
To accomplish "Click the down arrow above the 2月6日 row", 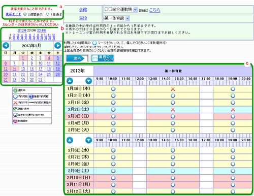I will [x=88, y=140].
